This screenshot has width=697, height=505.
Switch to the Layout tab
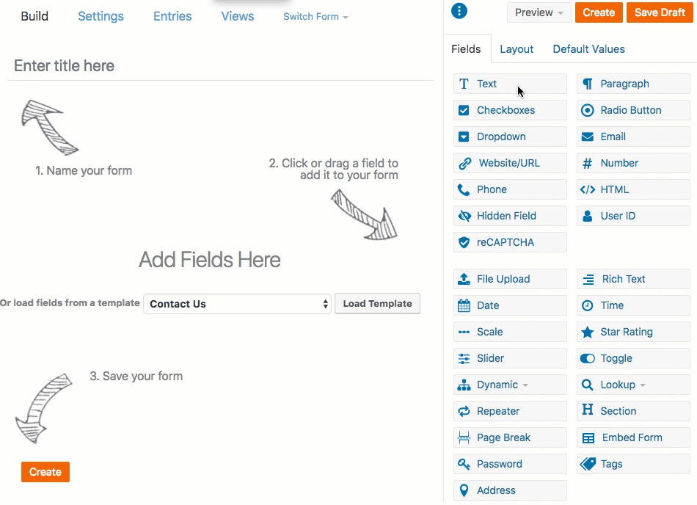[x=517, y=48]
